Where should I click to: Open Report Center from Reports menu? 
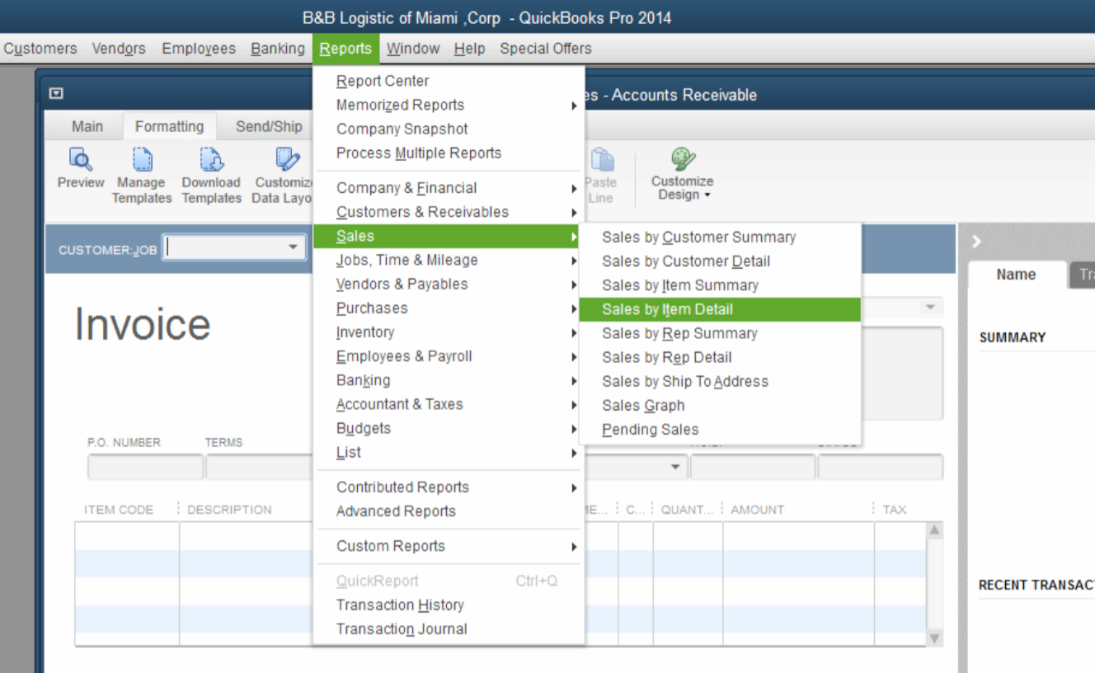(383, 81)
